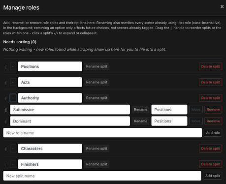Remove the Submissive role
Image resolution: width=226 pixels, height=184 pixels.
click(x=213, y=110)
